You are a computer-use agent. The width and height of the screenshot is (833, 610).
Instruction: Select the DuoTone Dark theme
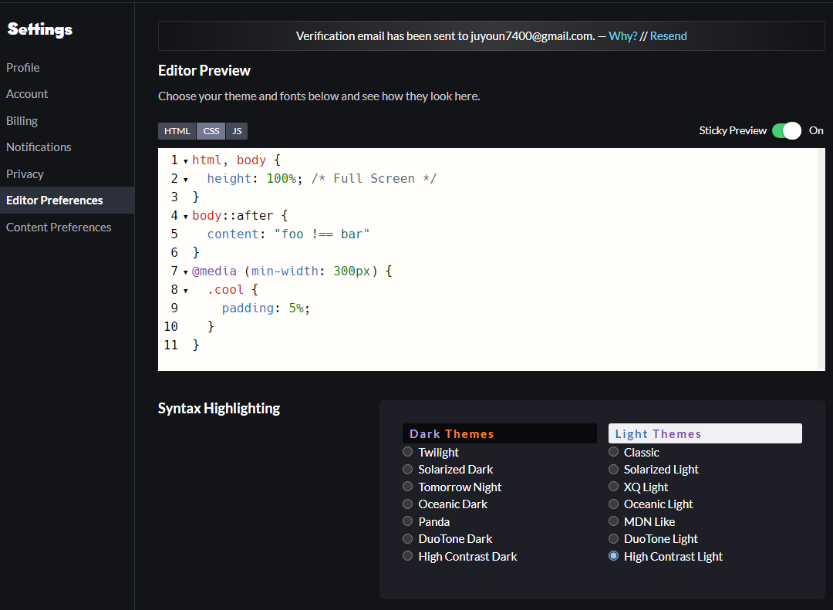pyautogui.click(x=407, y=538)
